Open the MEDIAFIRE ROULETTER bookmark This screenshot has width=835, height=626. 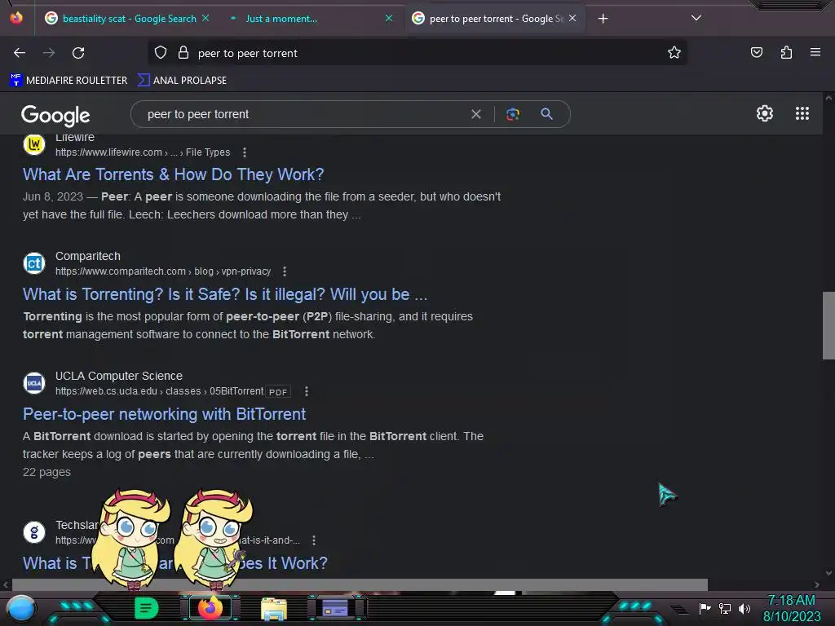68,81
